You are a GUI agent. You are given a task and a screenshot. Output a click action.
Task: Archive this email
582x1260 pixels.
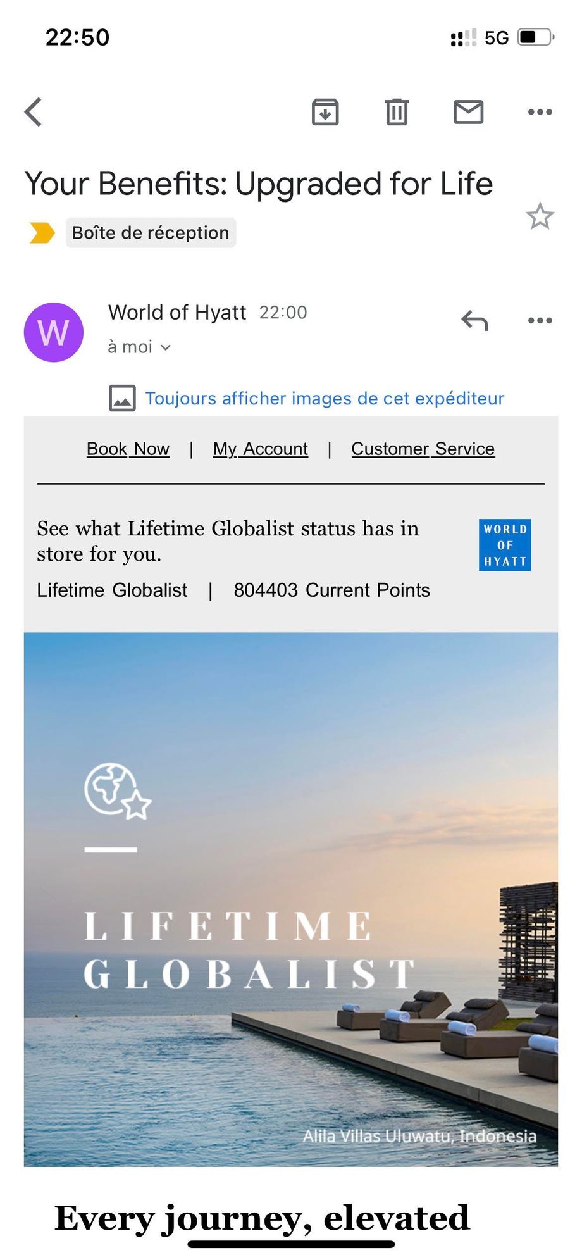point(325,112)
